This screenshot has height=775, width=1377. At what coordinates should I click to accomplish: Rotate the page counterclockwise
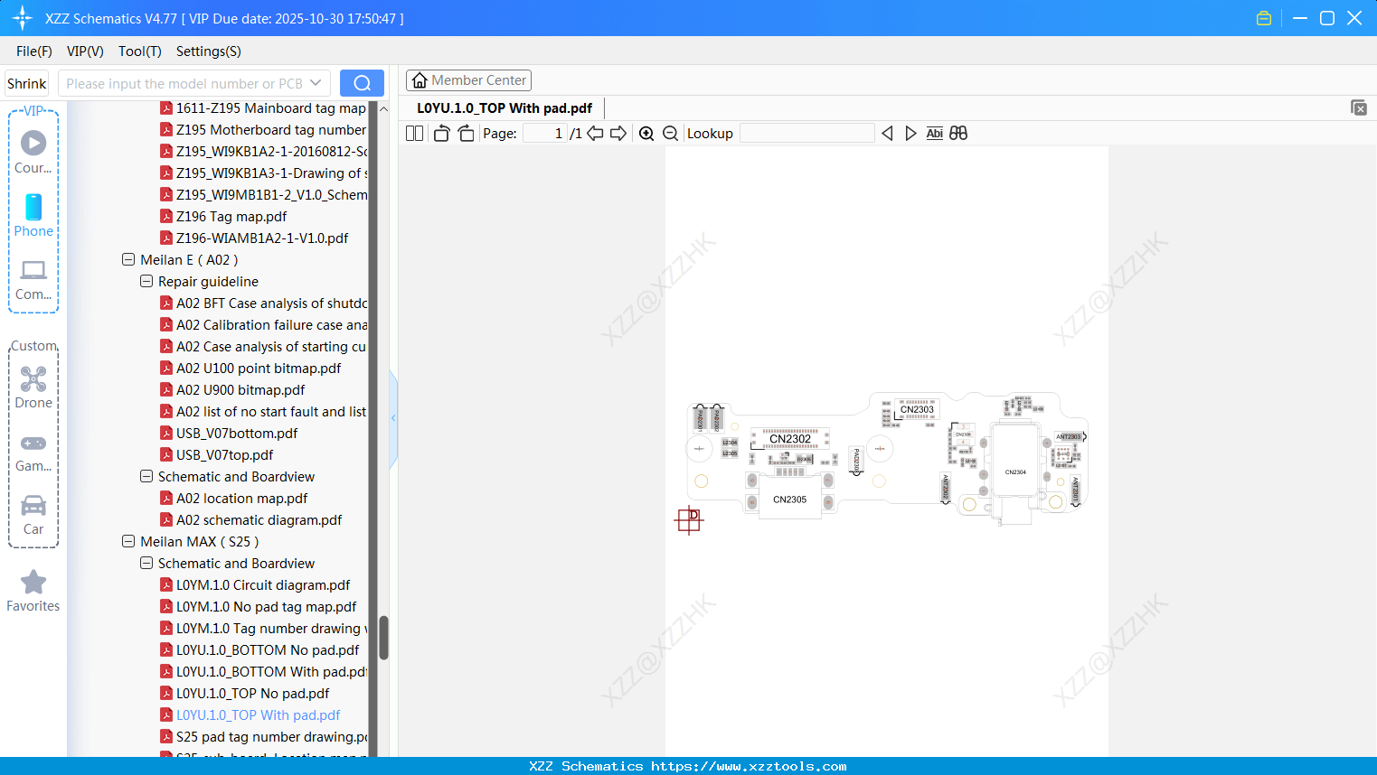(441, 134)
